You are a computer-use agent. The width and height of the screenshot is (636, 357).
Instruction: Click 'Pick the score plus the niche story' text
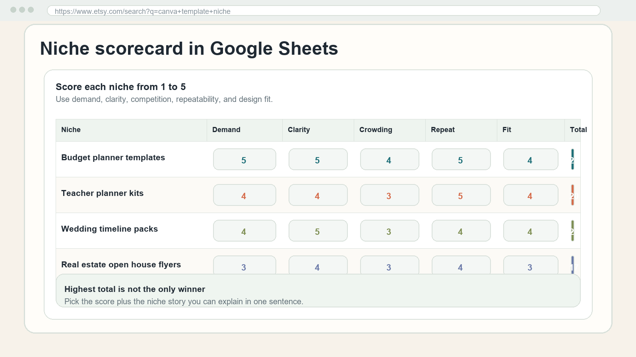[184, 301]
